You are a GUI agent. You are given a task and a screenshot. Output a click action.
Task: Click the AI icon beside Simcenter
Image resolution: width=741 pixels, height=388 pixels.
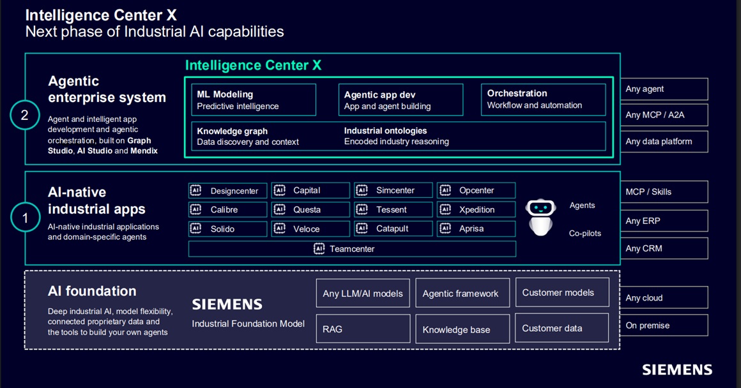pos(362,190)
